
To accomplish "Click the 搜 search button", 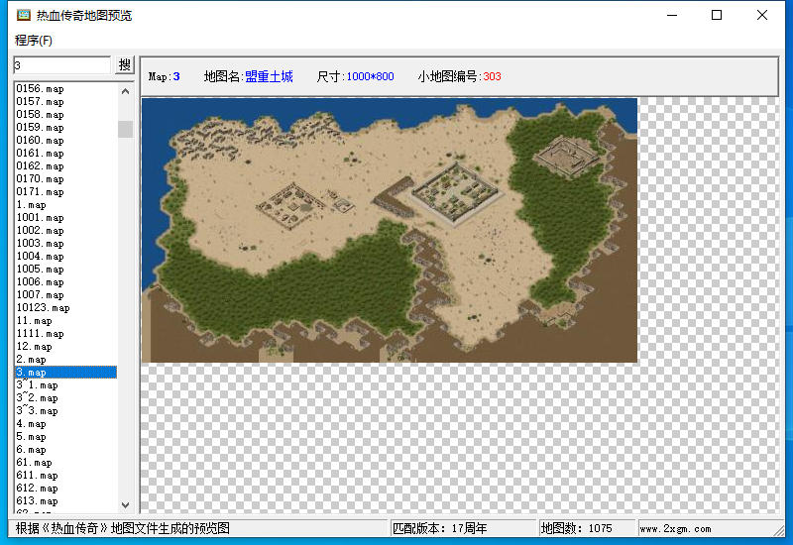I will 125,64.
